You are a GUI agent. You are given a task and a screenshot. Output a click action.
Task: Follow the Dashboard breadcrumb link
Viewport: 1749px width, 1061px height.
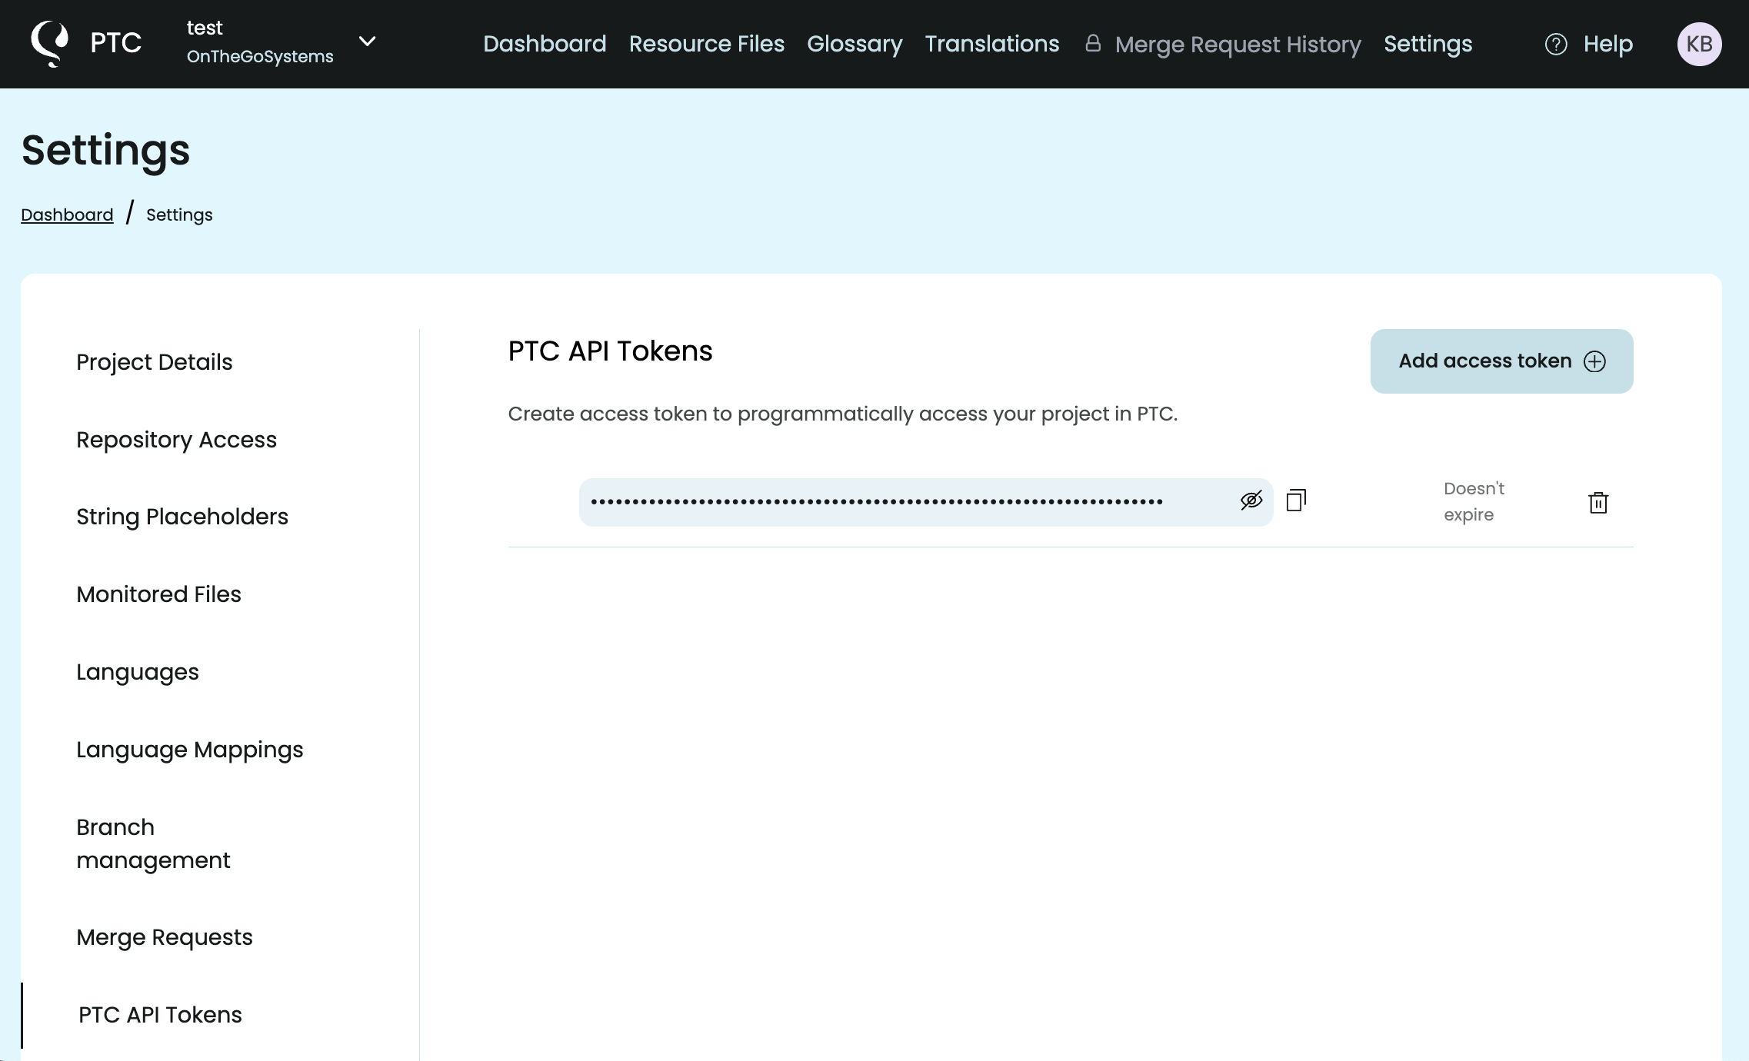coord(67,215)
